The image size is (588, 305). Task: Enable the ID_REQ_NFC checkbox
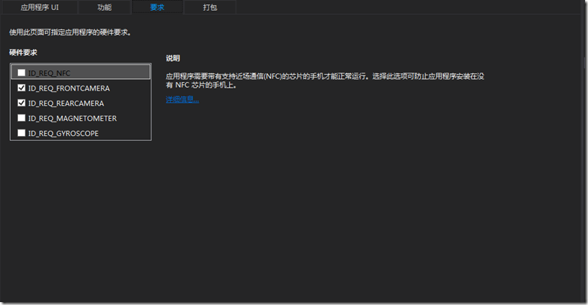click(x=22, y=73)
